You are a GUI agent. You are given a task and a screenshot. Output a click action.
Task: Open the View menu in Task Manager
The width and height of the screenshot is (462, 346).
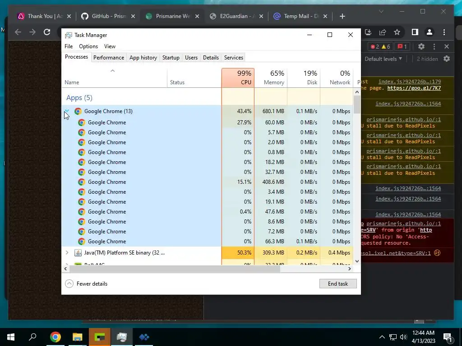(110, 46)
